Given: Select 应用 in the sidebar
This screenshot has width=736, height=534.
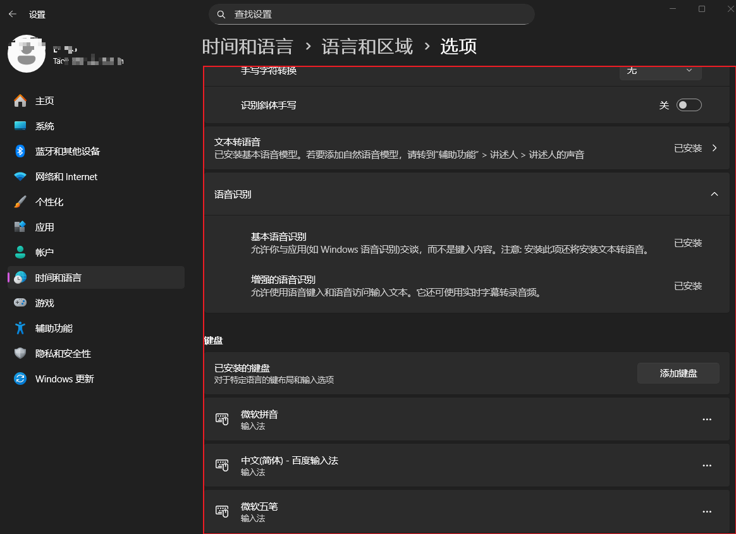Looking at the screenshot, I should pyautogui.click(x=95, y=227).
